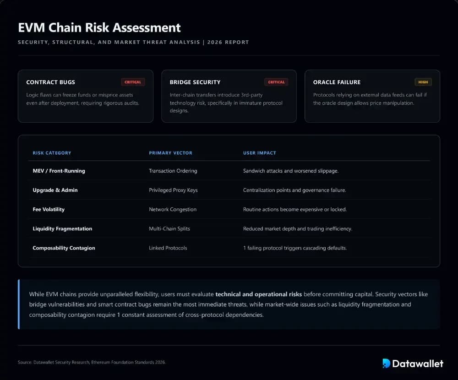The image size is (458, 380).
Task: Select the Oracle Failure card heading
Action: [x=337, y=82]
